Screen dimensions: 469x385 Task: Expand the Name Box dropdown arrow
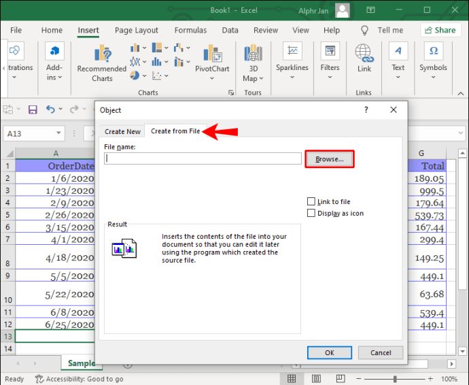pyautogui.click(x=58, y=134)
